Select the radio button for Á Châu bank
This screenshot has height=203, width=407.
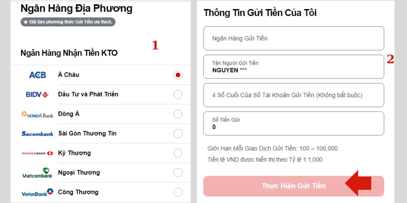click(x=178, y=75)
